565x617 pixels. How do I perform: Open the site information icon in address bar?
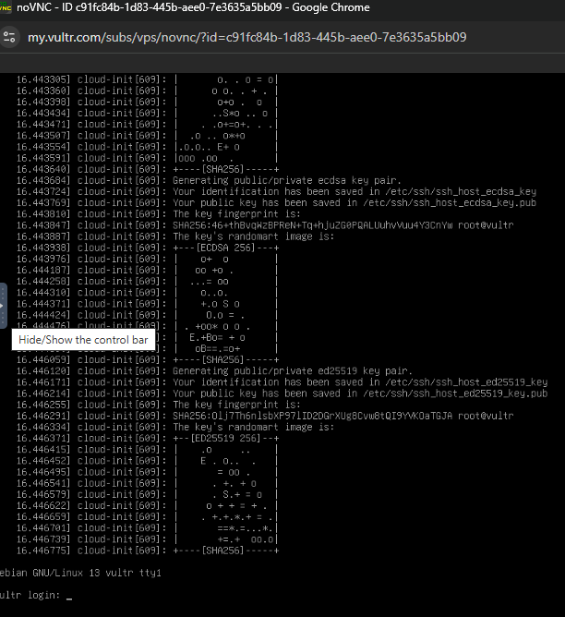10,38
